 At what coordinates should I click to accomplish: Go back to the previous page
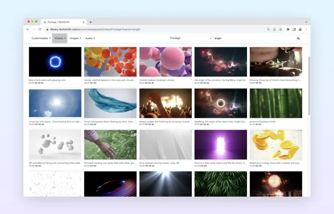click(28, 30)
